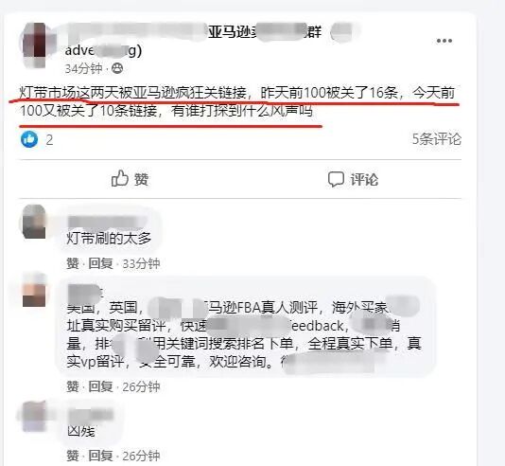The image size is (505, 466).
Task: Click the second commenter's avatar
Action: (34, 290)
